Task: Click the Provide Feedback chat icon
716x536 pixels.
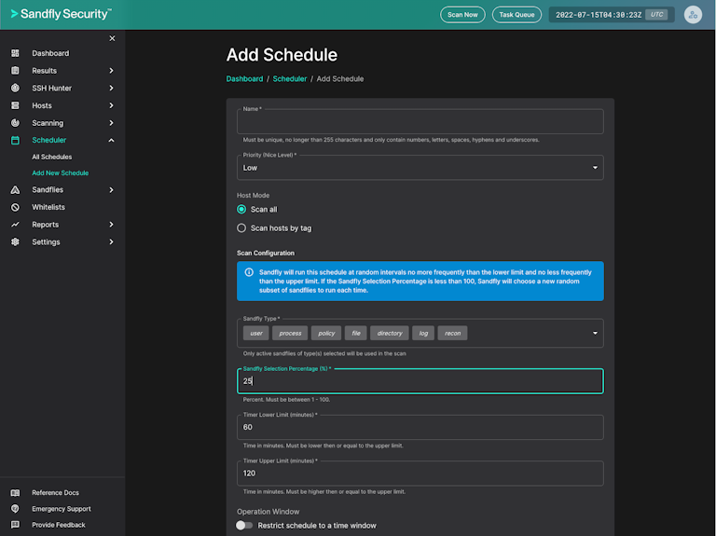Action: point(15,525)
